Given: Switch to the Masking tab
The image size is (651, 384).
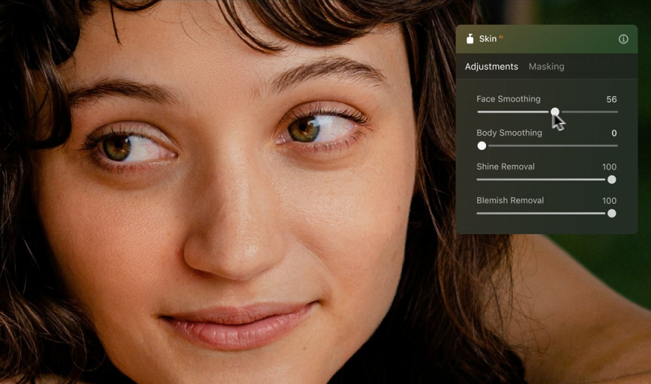Looking at the screenshot, I should [x=546, y=67].
